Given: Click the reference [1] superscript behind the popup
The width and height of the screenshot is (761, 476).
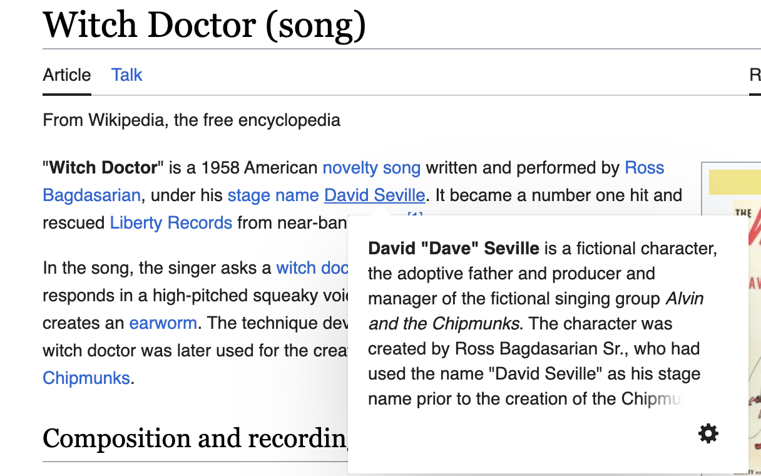Looking at the screenshot, I should click(x=416, y=217).
